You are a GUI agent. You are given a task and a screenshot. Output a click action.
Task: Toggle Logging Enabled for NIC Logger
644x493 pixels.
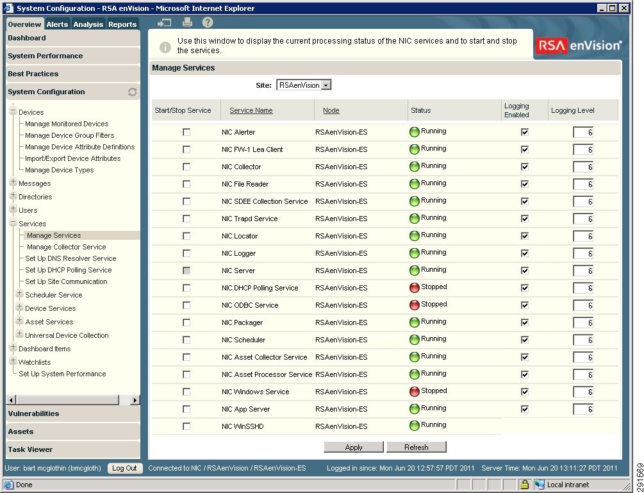click(525, 253)
